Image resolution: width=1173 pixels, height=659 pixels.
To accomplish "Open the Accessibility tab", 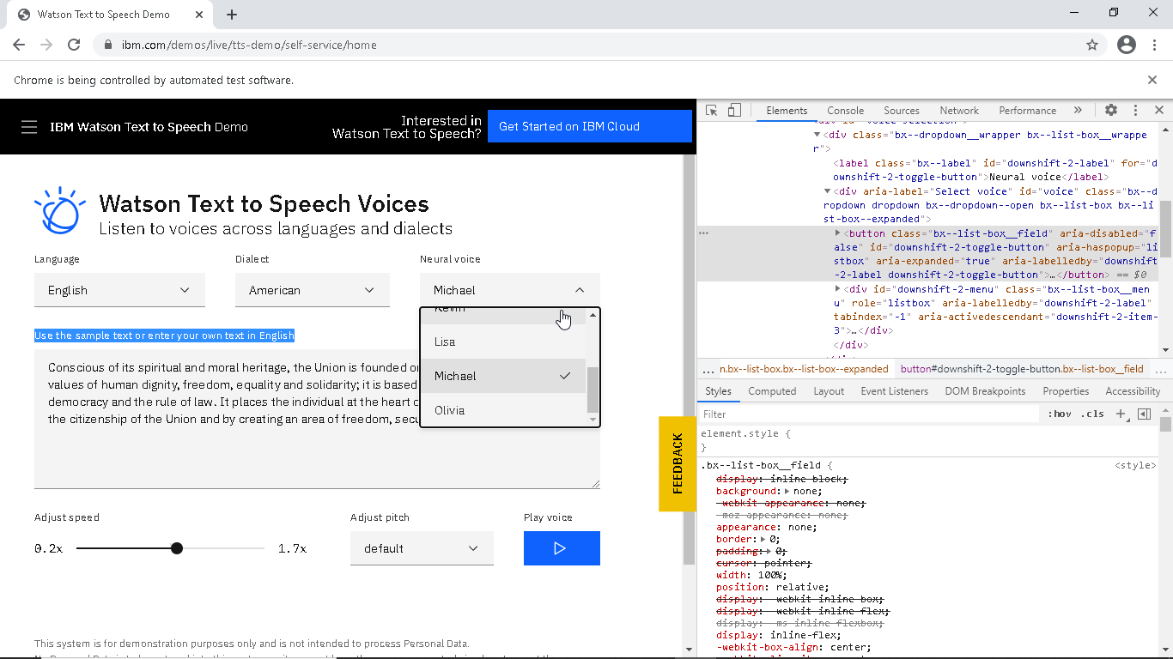I will click(1133, 391).
